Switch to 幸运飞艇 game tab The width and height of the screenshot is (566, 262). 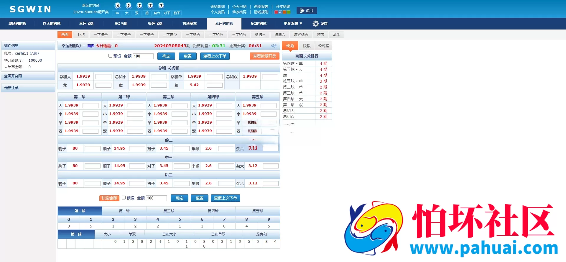86,24
